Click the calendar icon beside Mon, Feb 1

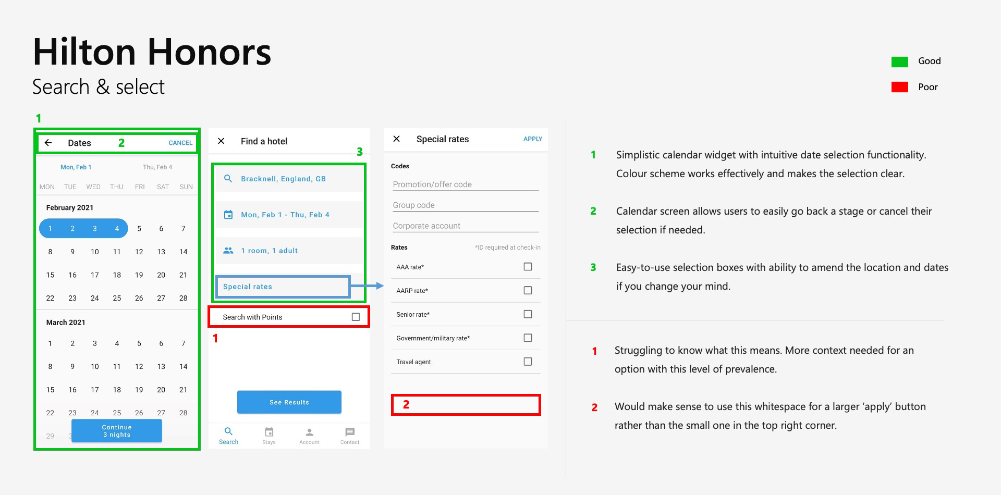(228, 215)
